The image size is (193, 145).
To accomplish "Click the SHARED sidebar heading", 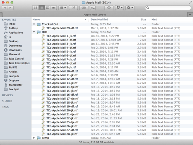I will (7, 101).
